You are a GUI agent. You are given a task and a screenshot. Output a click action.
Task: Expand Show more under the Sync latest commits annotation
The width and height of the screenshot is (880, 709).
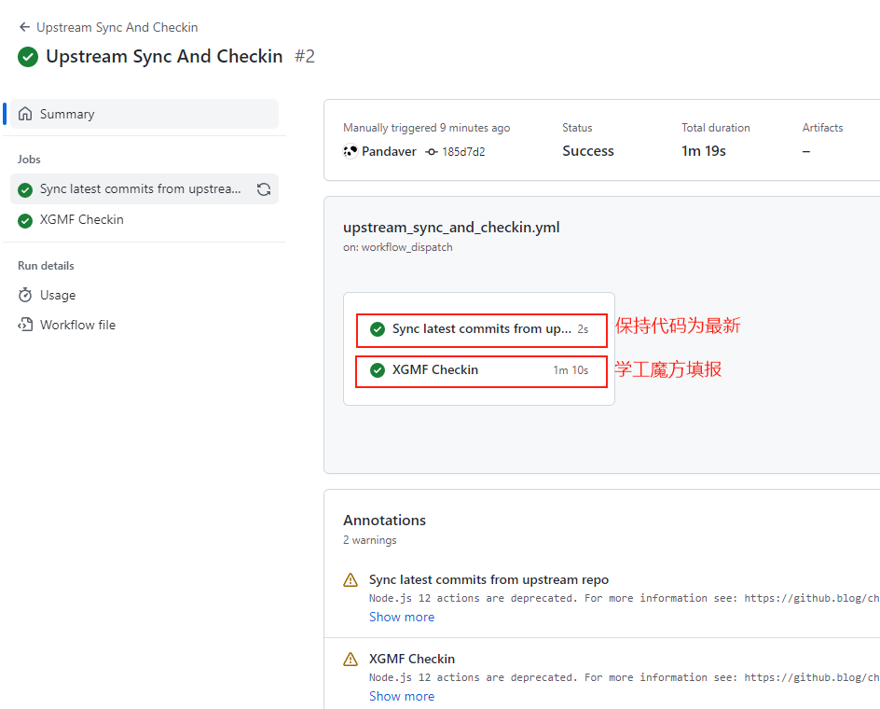pyautogui.click(x=402, y=617)
